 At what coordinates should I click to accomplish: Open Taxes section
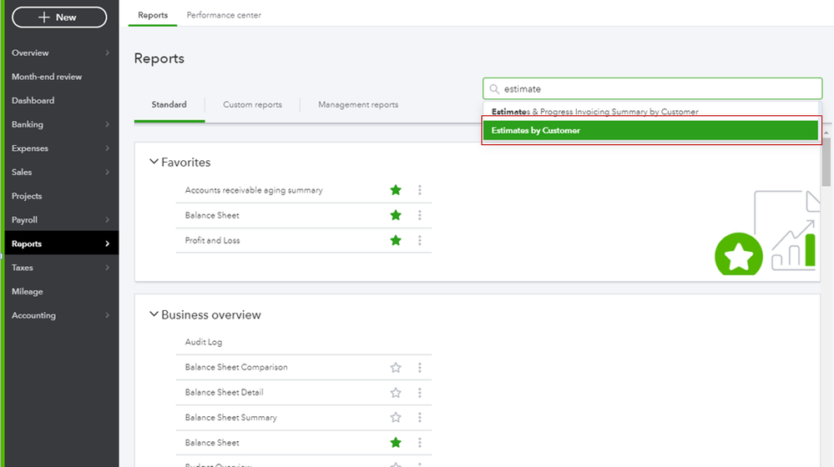pyautogui.click(x=23, y=268)
